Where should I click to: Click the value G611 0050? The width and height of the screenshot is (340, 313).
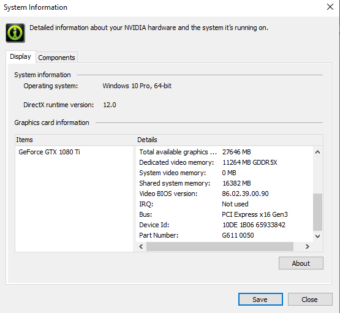point(238,235)
